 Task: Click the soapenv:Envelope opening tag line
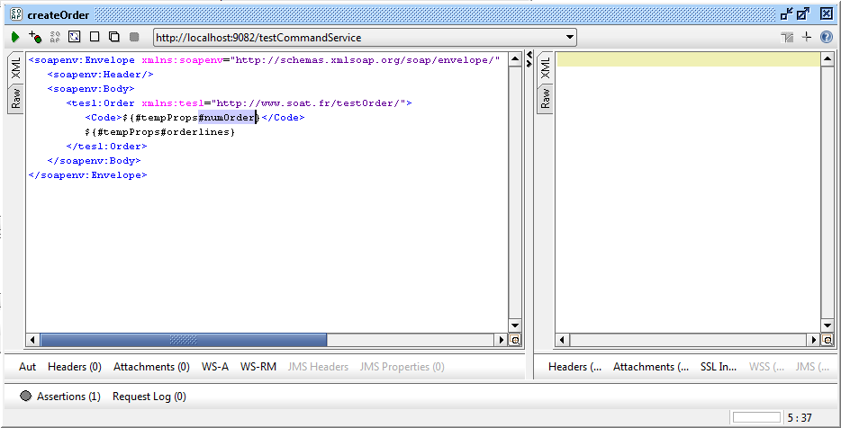[265, 60]
